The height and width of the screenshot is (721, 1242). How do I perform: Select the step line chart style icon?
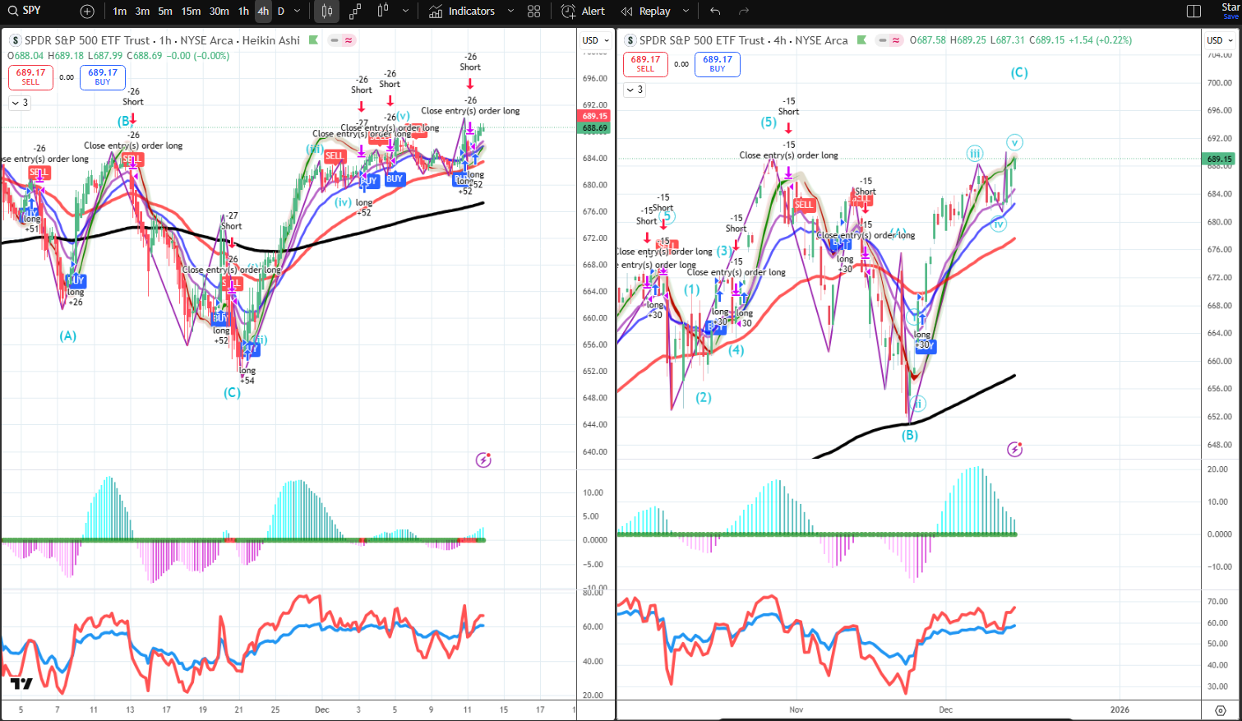click(355, 12)
